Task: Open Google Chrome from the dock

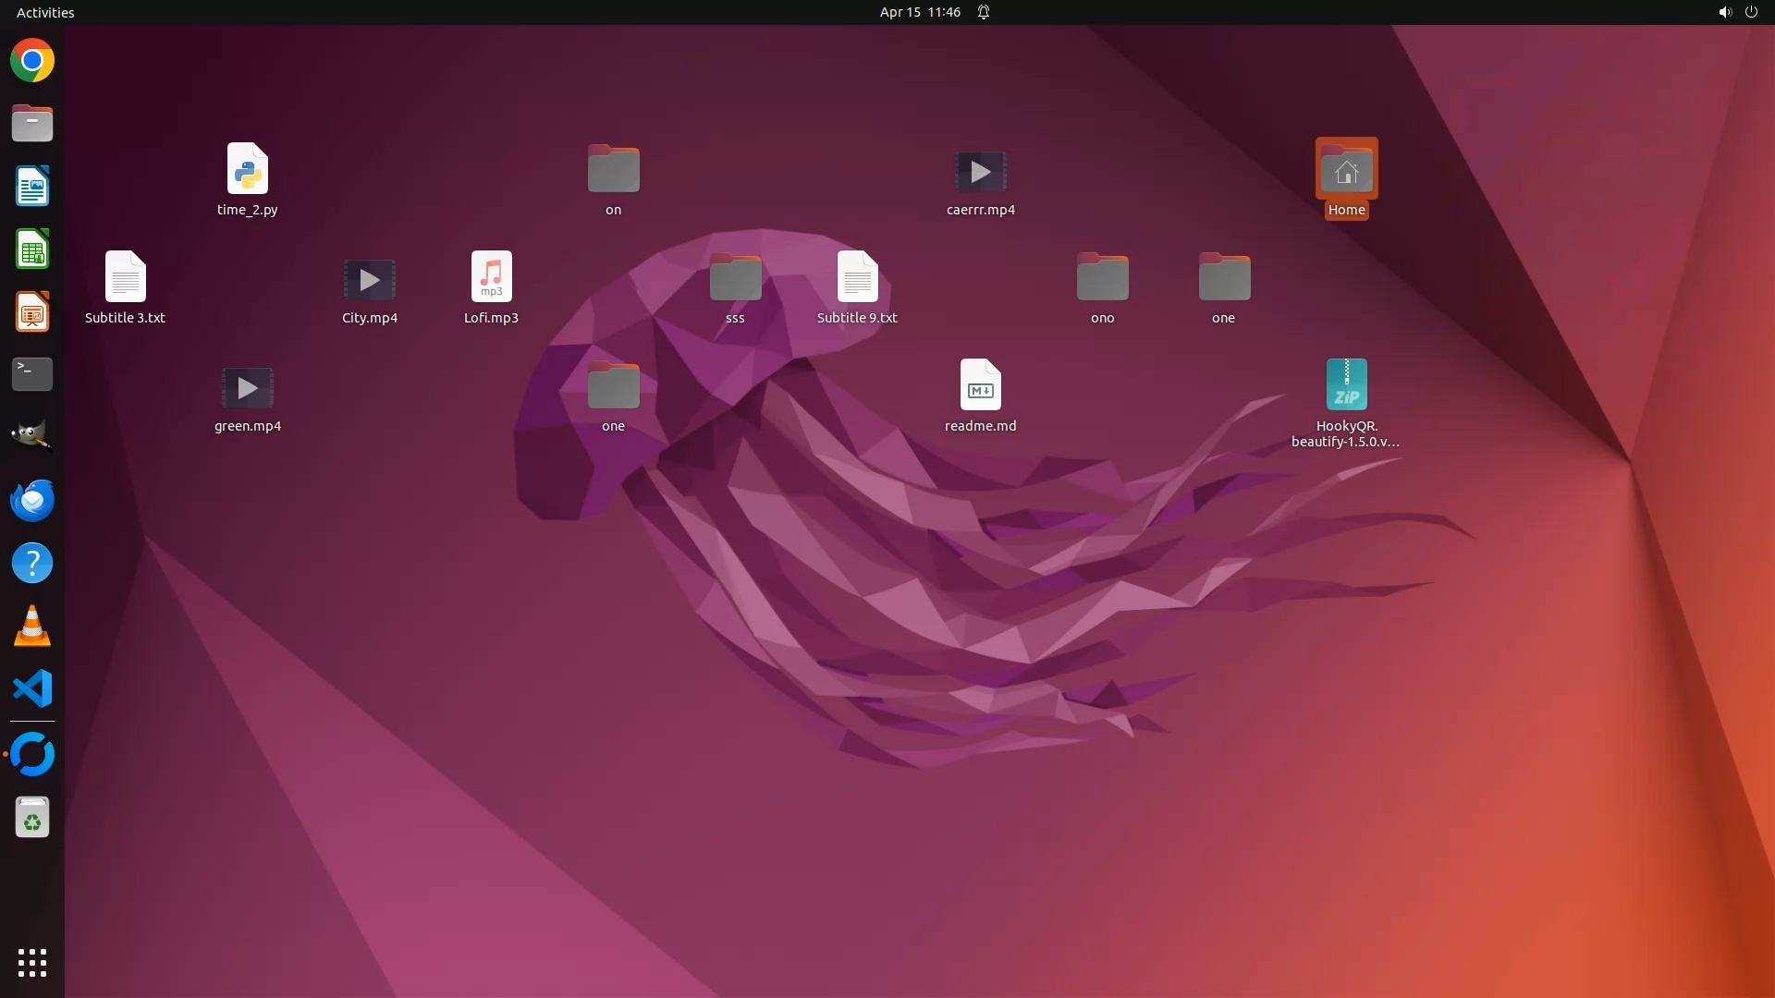Action: (x=32, y=61)
